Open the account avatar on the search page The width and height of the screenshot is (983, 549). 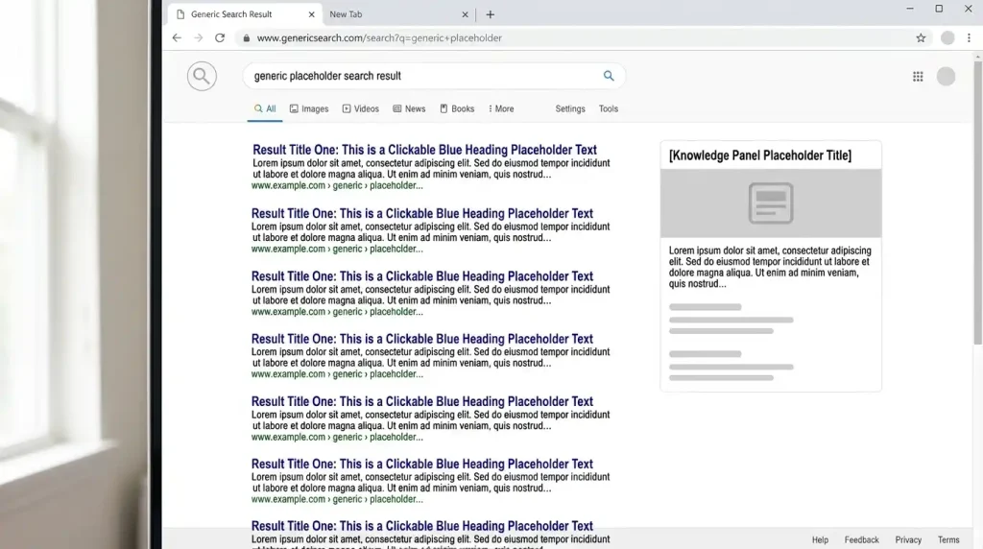coord(946,77)
